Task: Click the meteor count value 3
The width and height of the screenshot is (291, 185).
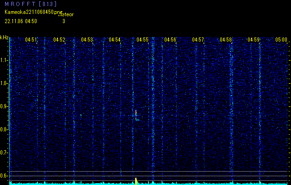Action: click(x=64, y=21)
